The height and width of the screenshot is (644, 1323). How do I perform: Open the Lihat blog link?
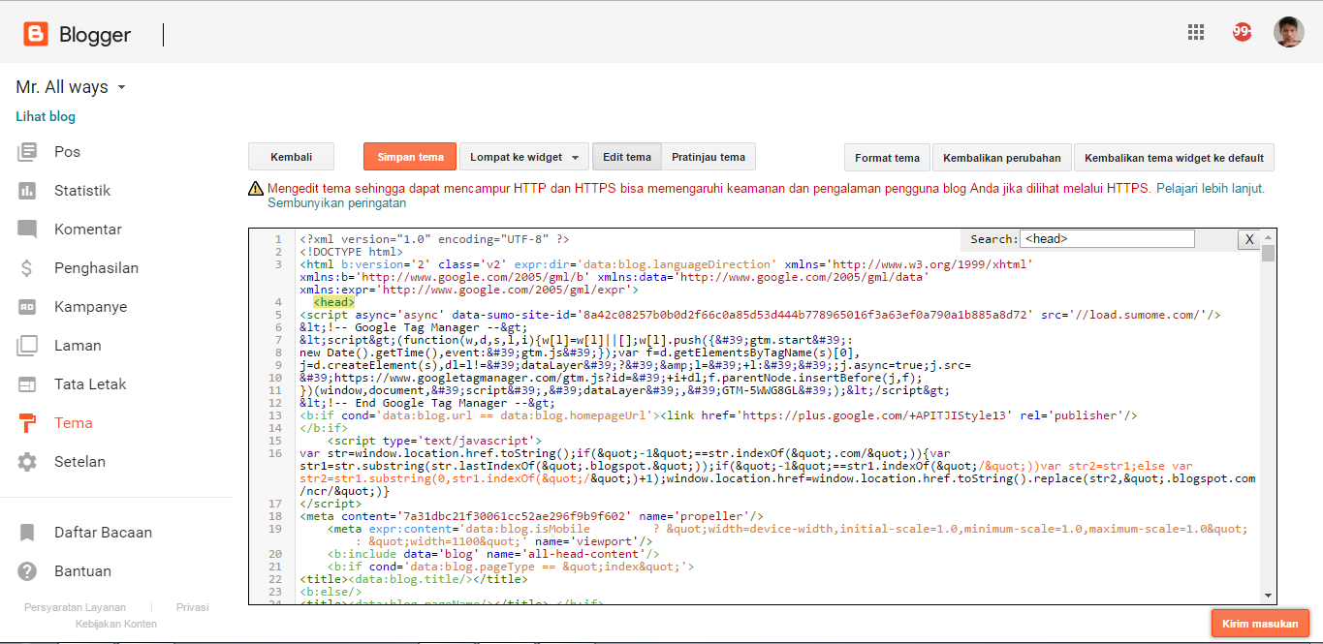(x=46, y=117)
